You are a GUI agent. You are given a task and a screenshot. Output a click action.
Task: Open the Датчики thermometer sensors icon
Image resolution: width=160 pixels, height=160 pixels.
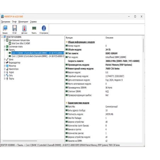click(x=24, y=28)
